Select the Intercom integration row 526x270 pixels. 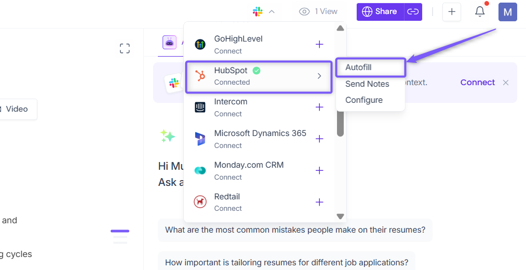tap(258, 107)
